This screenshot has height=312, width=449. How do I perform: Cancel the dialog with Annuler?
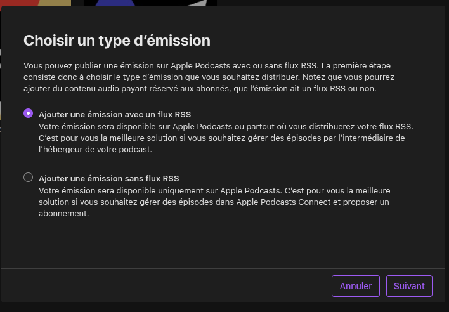(356, 286)
